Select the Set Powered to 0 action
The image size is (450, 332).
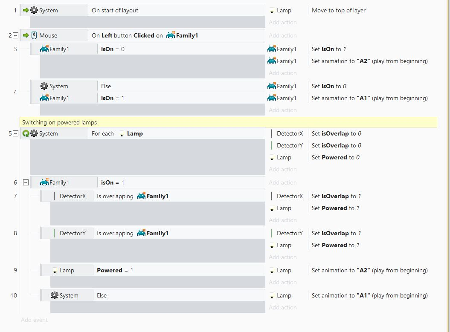pyautogui.click(x=335, y=157)
